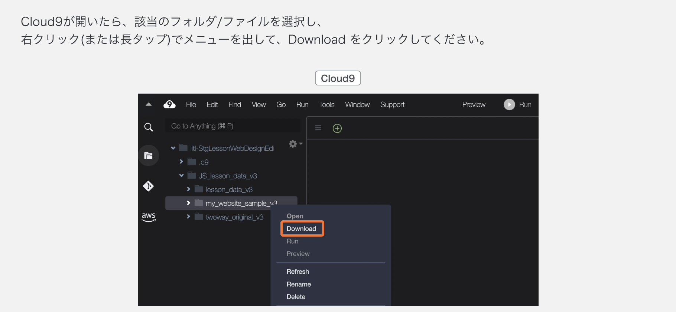This screenshot has height=312, width=676.
Task: Open the tab list hamburger icon
Action: pos(318,128)
